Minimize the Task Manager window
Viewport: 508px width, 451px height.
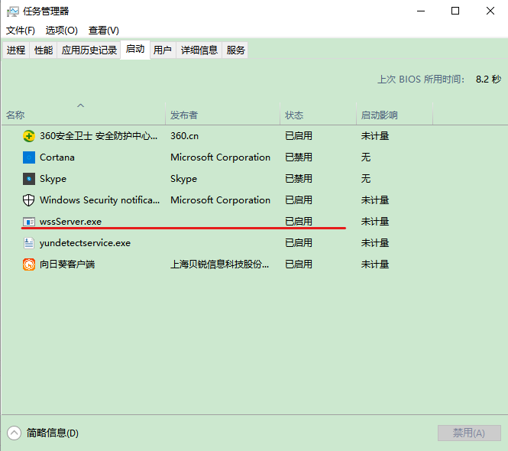(x=421, y=11)
